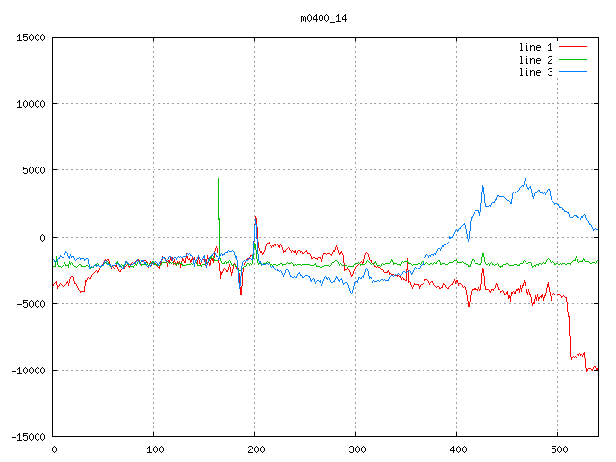
Task: Click the chart title m0400_14
Action: tap(323, 18)
